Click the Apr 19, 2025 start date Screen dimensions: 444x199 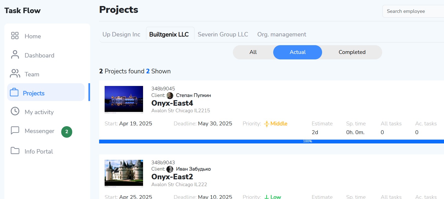tap(136, 124)
